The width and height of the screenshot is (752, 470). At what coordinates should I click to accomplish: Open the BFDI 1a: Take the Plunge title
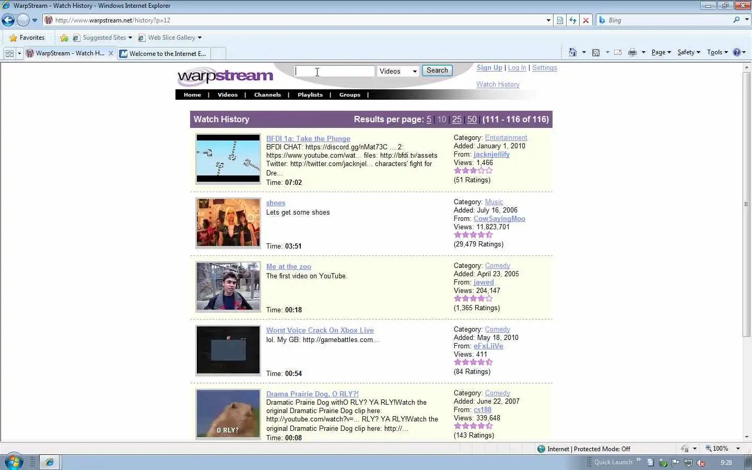[x=308, y=138]
